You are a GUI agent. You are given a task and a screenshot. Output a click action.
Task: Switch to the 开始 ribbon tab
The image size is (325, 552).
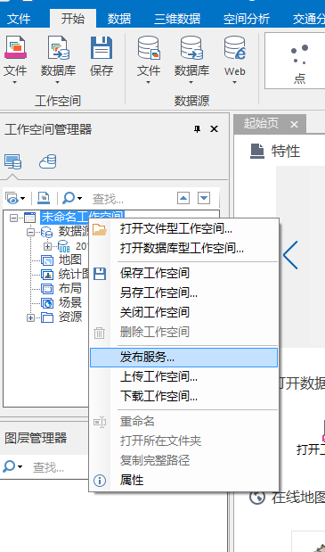pyautogui.click(x=73, y=19)
